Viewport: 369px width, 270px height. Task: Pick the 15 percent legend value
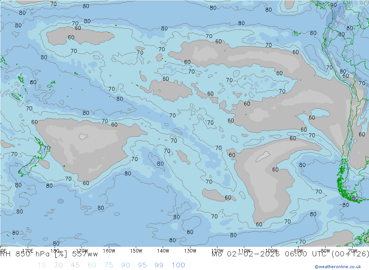click(42, 265)
